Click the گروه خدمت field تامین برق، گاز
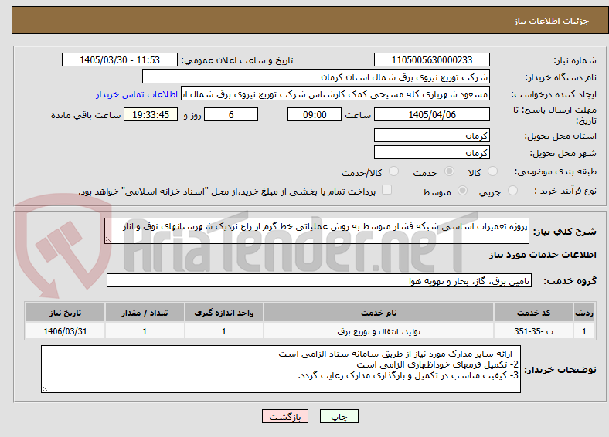The width and height of the screenshot is (609, 437). tap(319, 280)
